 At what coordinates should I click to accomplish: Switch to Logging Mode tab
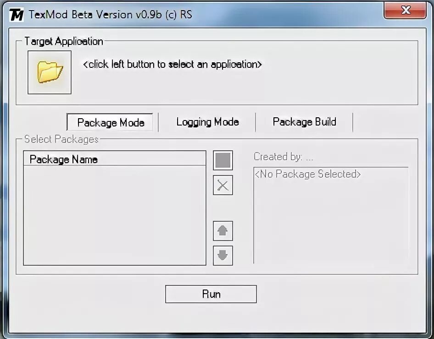(207, 122)
